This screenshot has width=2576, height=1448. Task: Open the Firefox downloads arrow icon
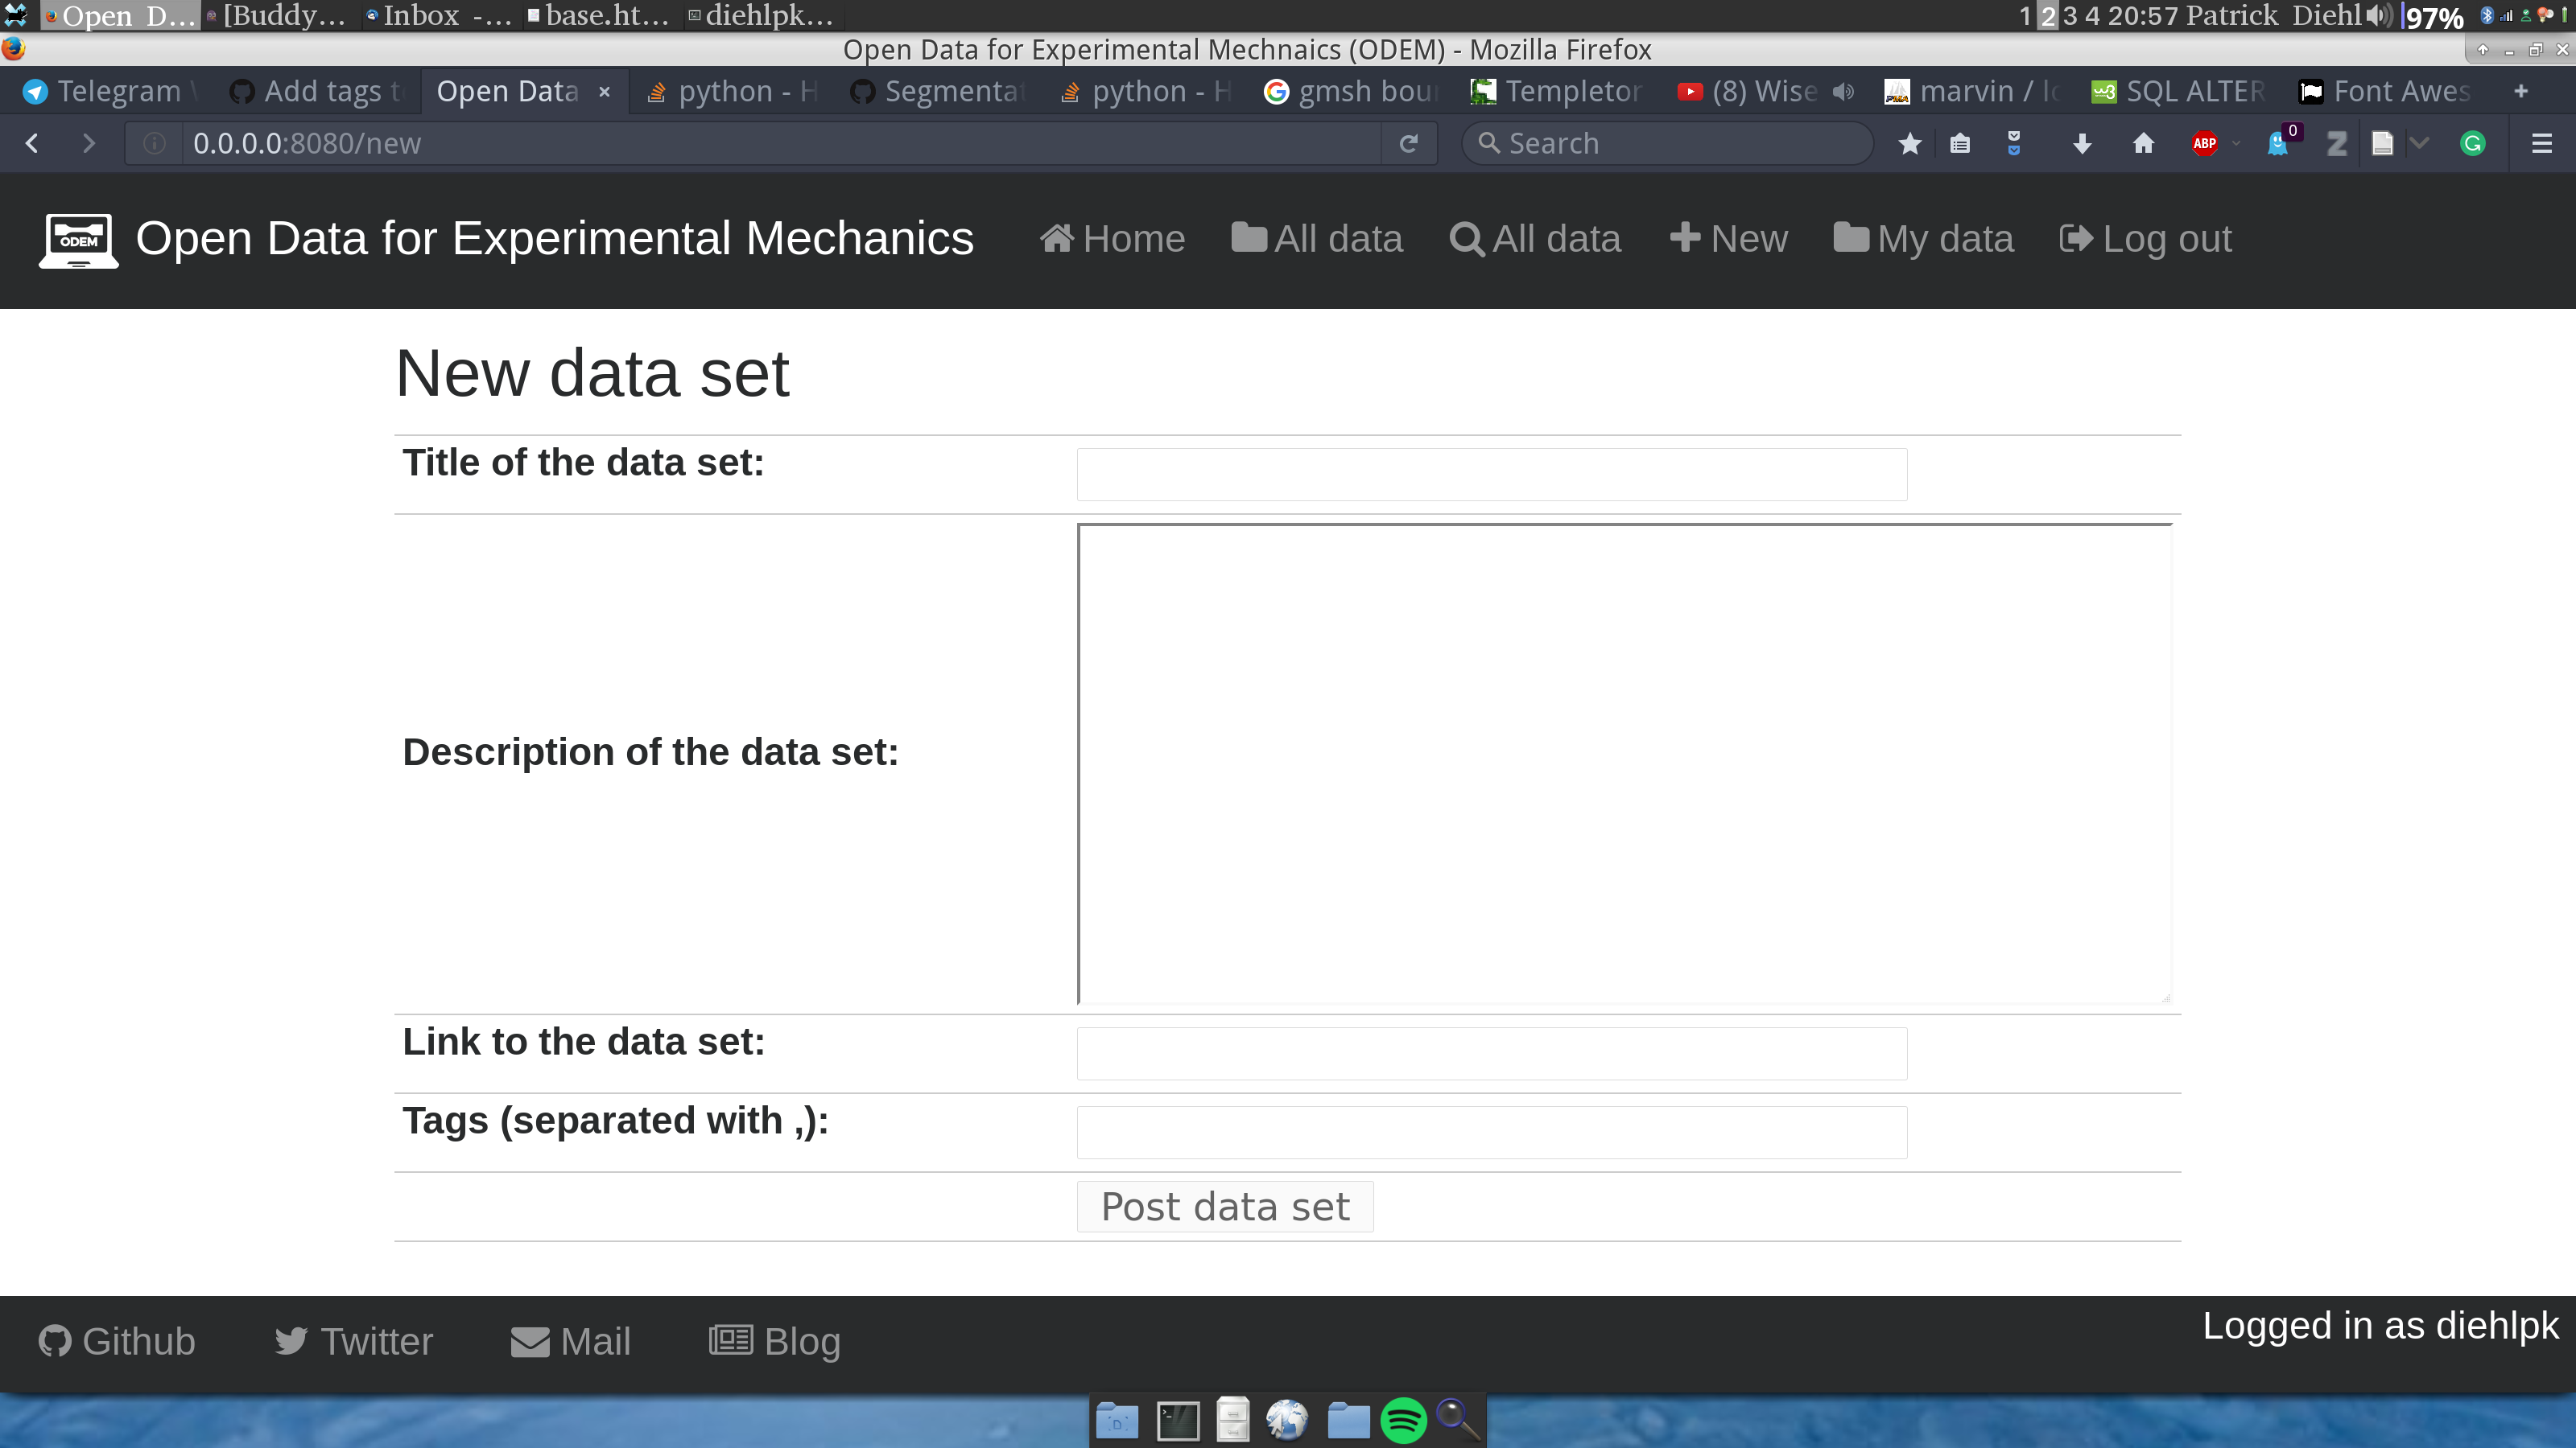(x=2082, y=144)
